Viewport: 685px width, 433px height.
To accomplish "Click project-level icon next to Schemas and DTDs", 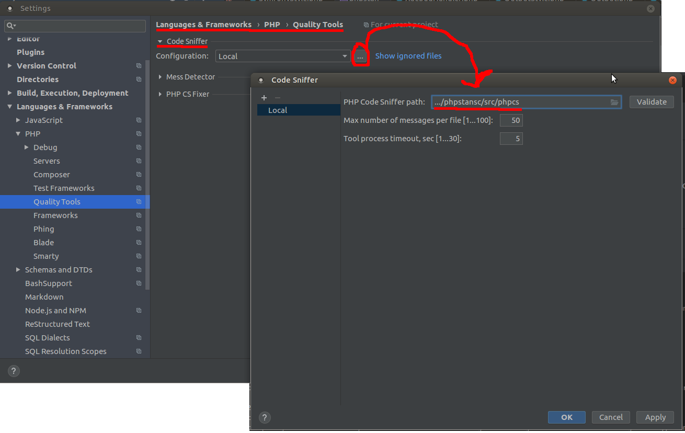I will [x=139, y=270].
